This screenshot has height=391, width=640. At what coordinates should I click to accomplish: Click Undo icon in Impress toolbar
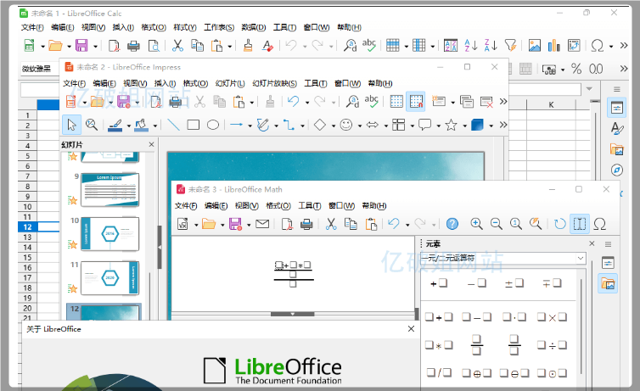click(x=293, y=101)
